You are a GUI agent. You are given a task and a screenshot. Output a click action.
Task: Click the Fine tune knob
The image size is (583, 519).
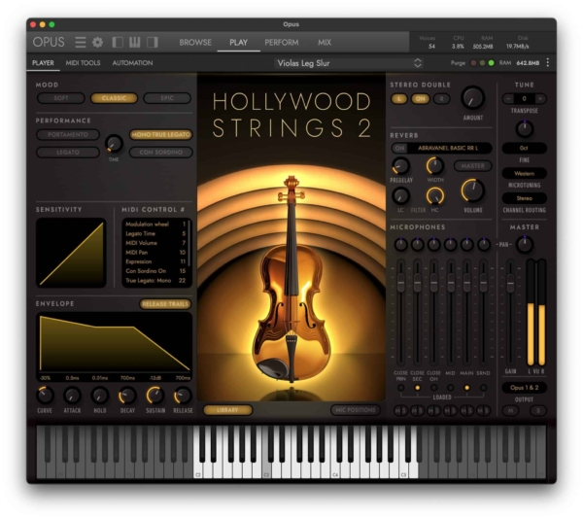525,128
